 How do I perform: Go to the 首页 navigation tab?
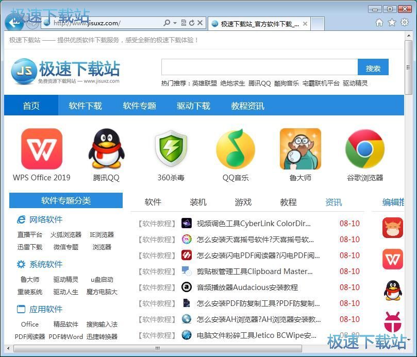(31, 106)
